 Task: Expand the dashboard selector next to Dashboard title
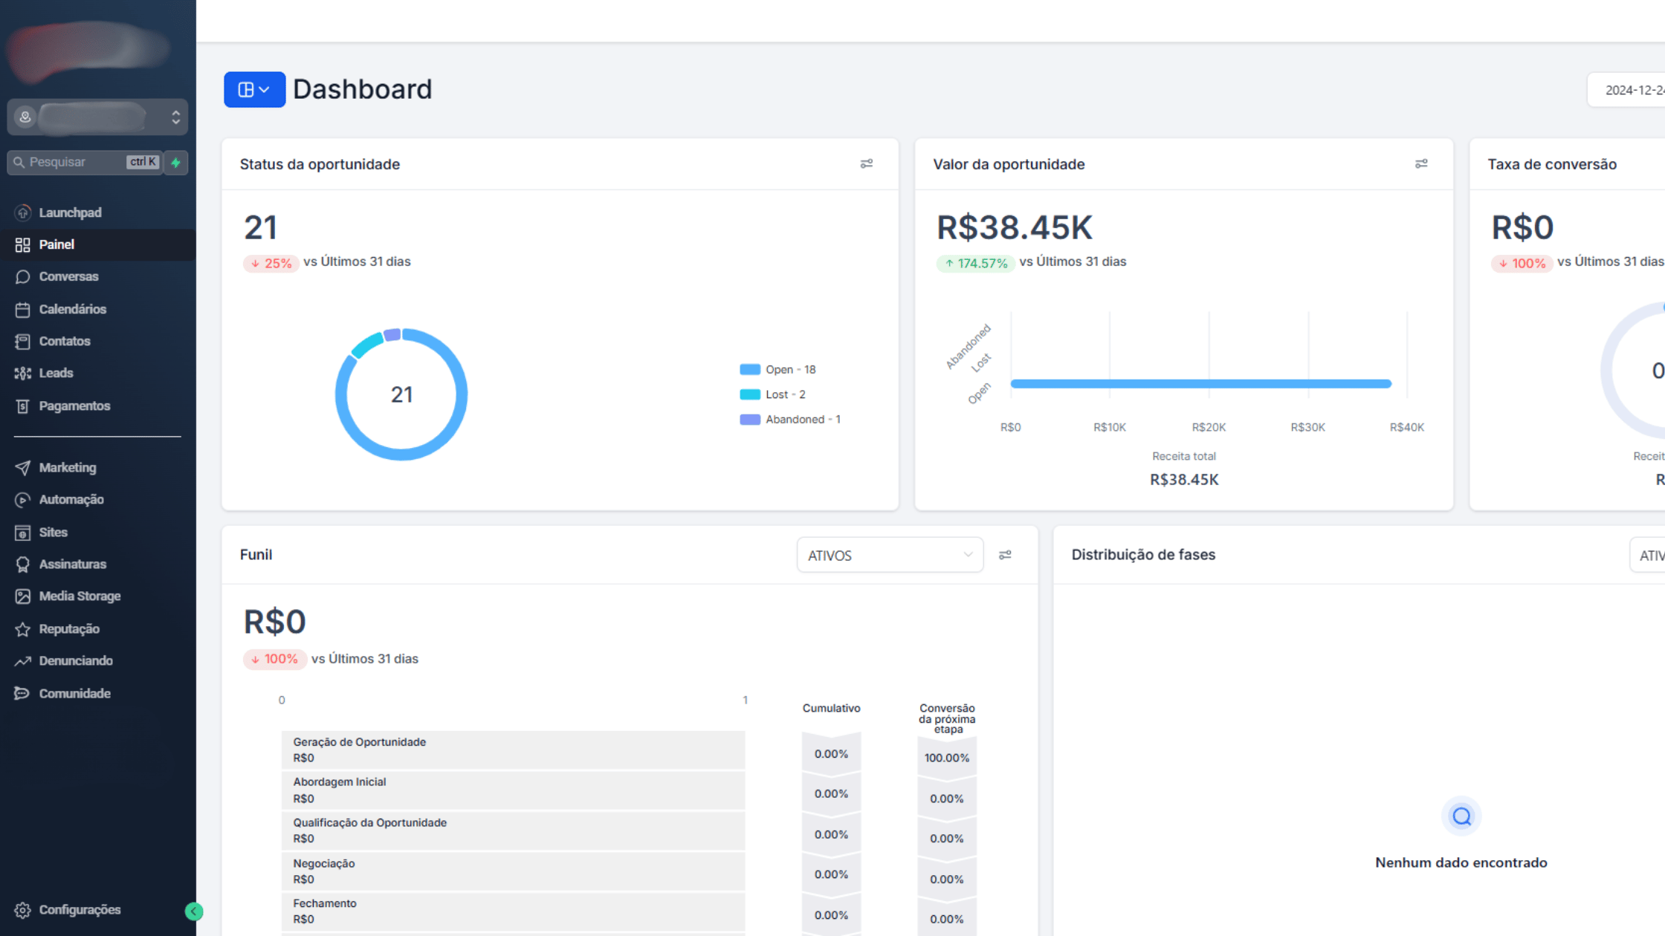click(x=254, y=89)
